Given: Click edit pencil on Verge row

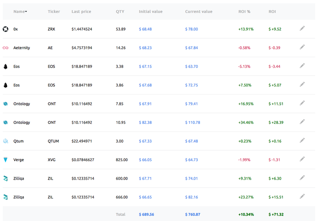Looking at the screenshot, I should (x=302, y=159).
